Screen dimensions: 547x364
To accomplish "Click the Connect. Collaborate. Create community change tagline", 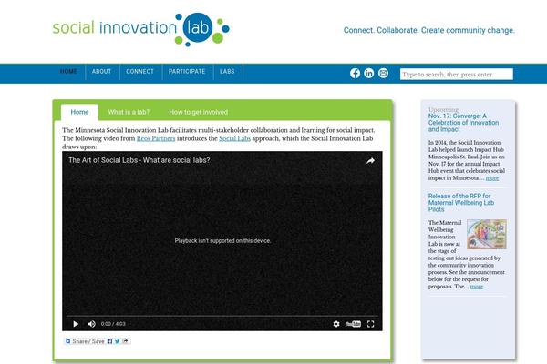I will pyautogui.click(x=429, y=30).
